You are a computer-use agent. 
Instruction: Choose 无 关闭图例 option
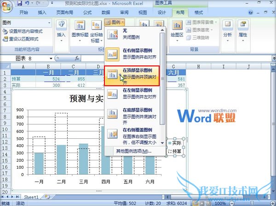coord(132,34)
